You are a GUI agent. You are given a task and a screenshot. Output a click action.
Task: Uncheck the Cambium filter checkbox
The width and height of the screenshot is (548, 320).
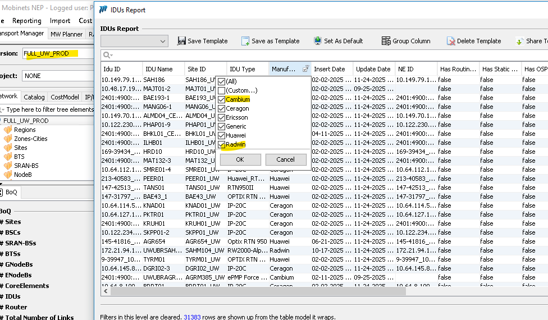222,99
